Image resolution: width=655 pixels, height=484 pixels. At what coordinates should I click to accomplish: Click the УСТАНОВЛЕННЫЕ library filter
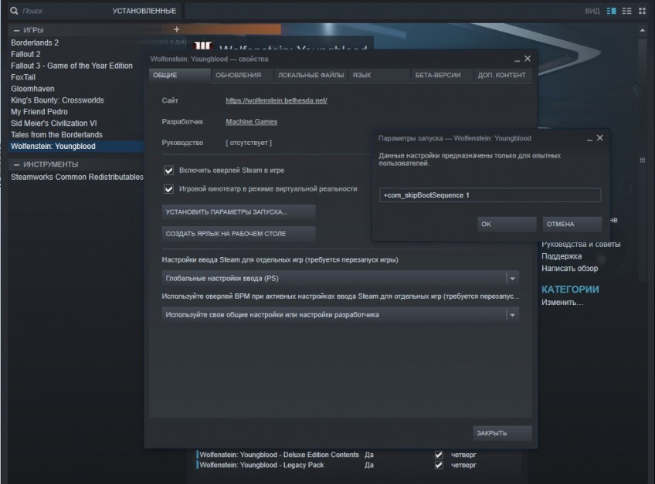pos(144,11)
